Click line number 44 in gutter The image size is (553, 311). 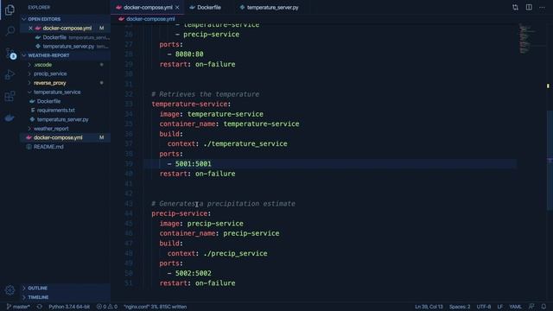pos(129,213)
